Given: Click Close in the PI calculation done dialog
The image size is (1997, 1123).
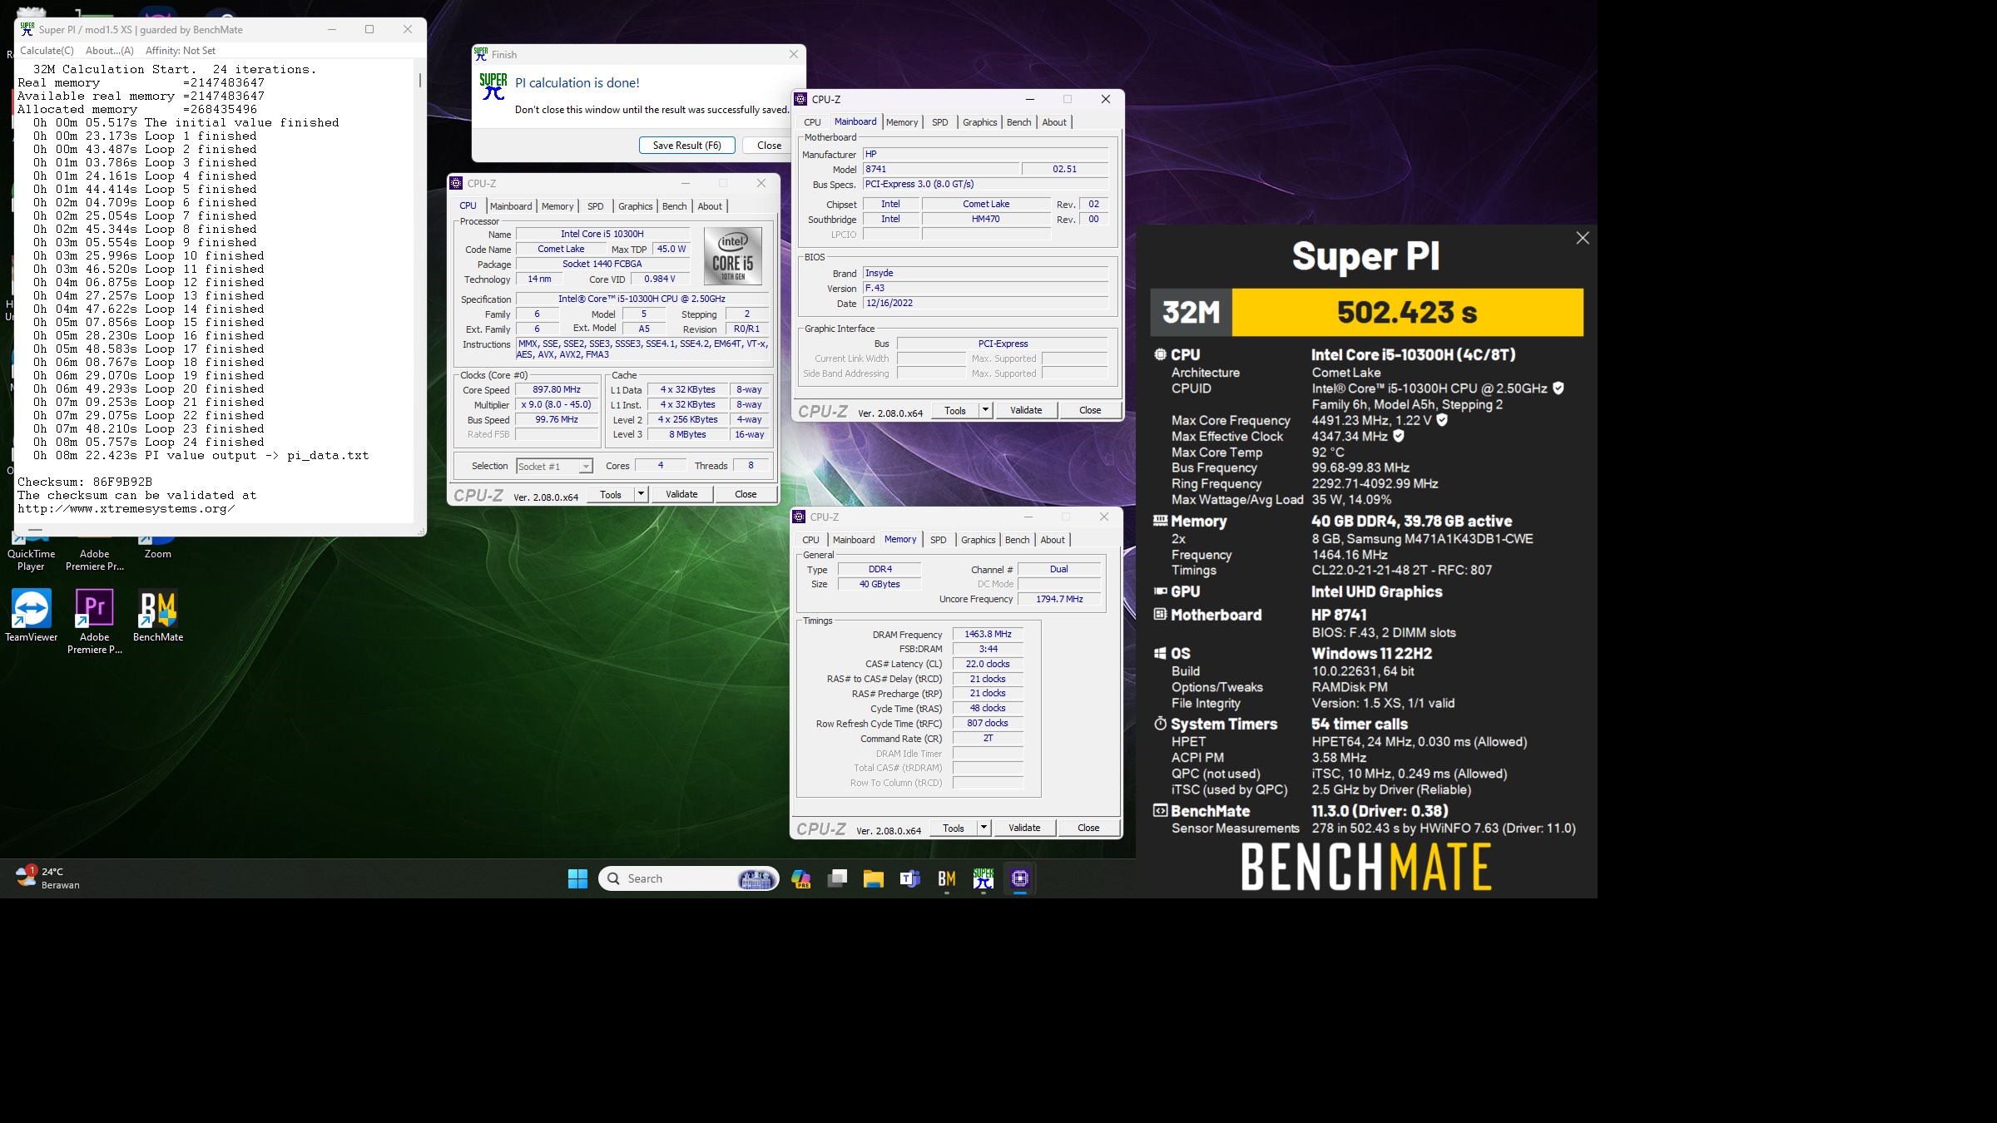Looking at the screenshot, I should tap(769, 145).
